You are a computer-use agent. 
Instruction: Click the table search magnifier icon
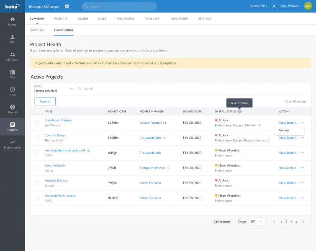click(x=80, y=89)
